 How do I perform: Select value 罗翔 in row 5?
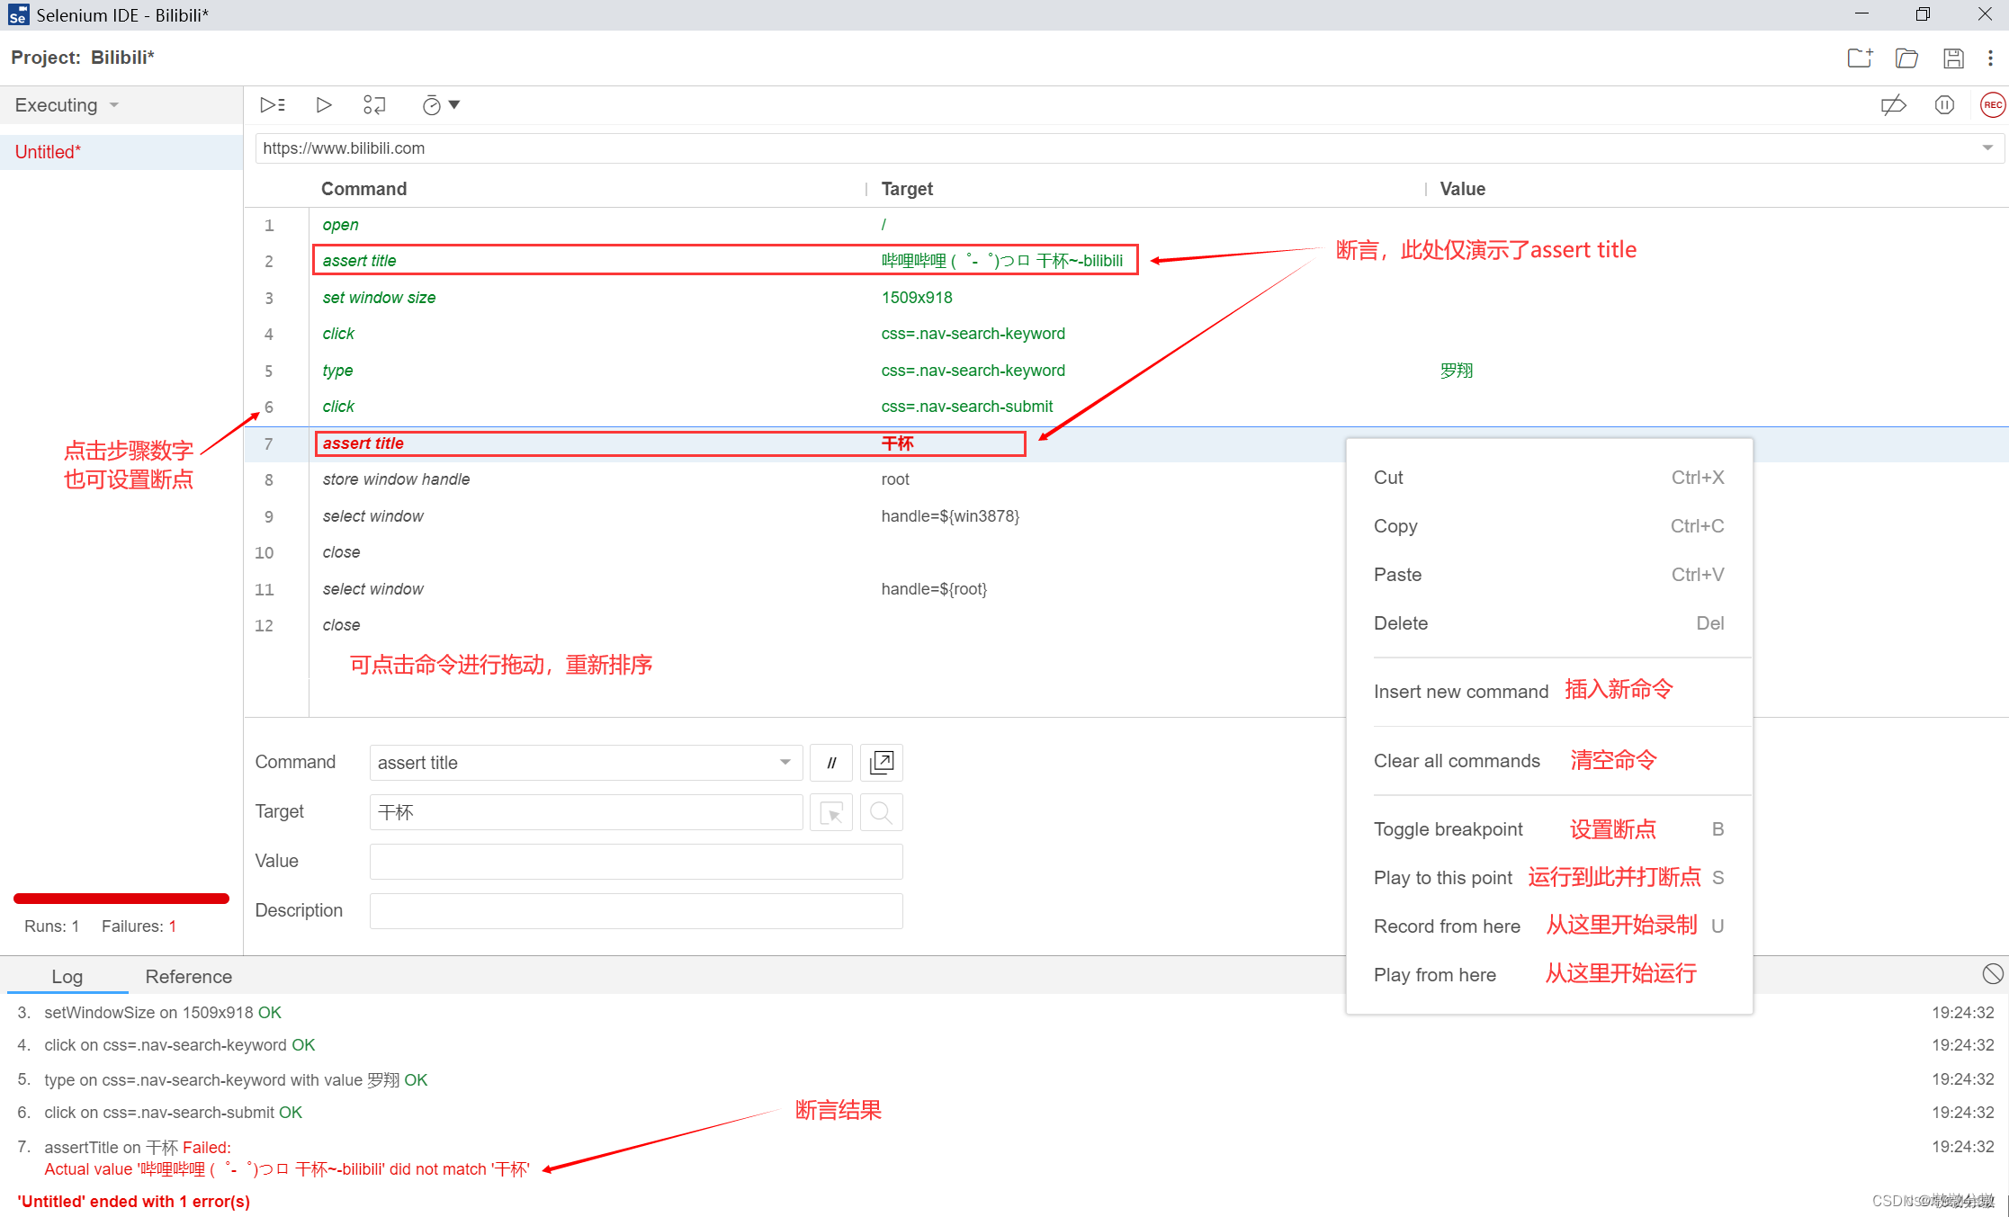point(1457,371)
